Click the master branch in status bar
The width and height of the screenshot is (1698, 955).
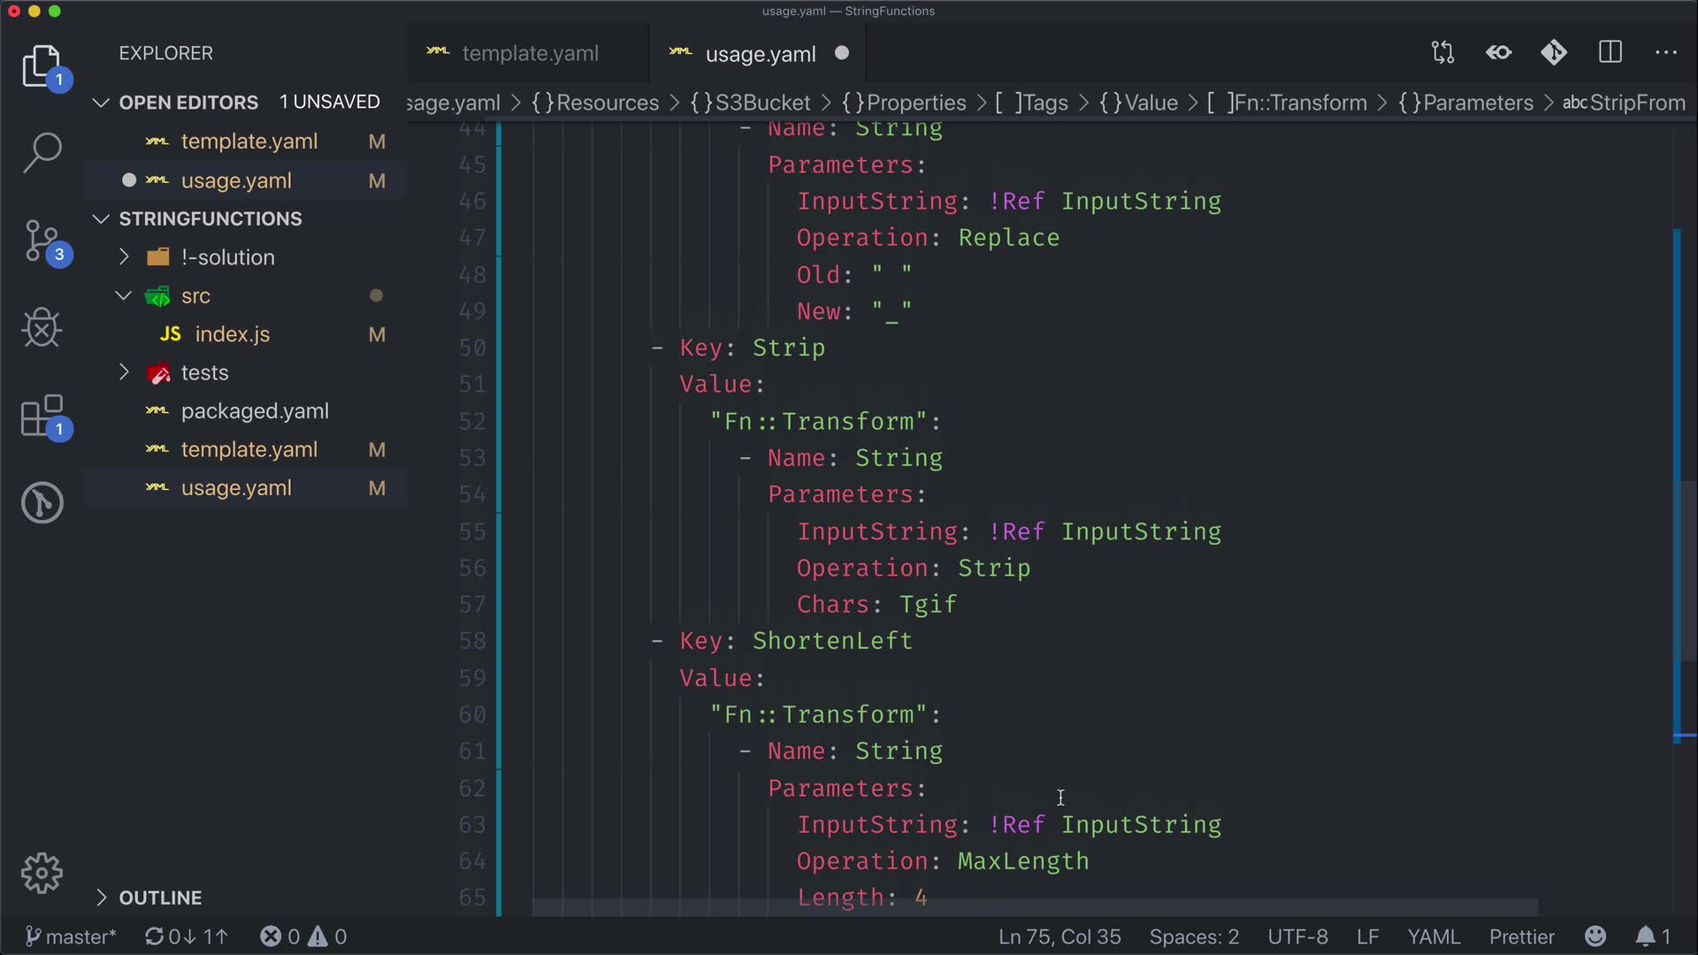[x=71, y=936]
